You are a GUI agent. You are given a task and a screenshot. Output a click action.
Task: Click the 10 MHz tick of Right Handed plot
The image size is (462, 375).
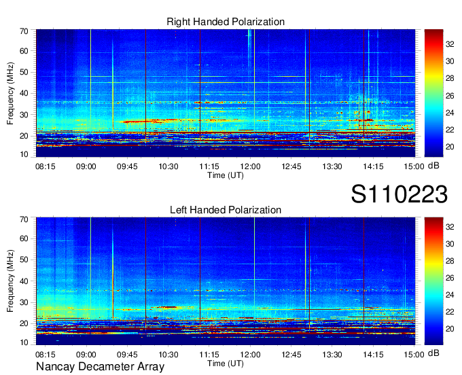click(24, 154)
